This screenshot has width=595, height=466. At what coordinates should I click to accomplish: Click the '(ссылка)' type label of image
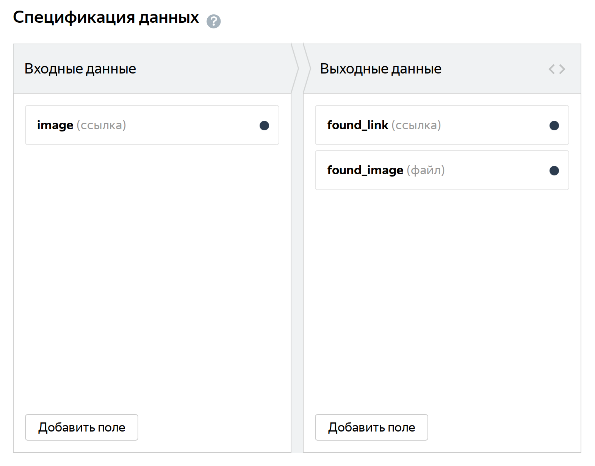pos(101,125)
